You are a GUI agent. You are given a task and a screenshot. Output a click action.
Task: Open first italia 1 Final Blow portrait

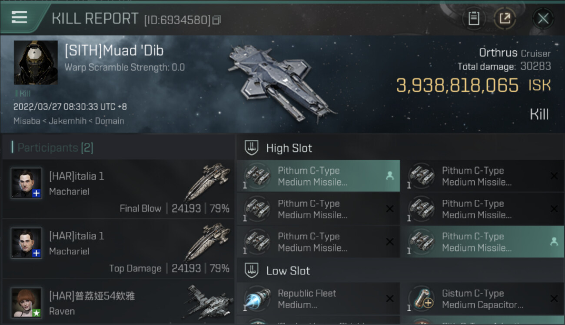(27, 183)
